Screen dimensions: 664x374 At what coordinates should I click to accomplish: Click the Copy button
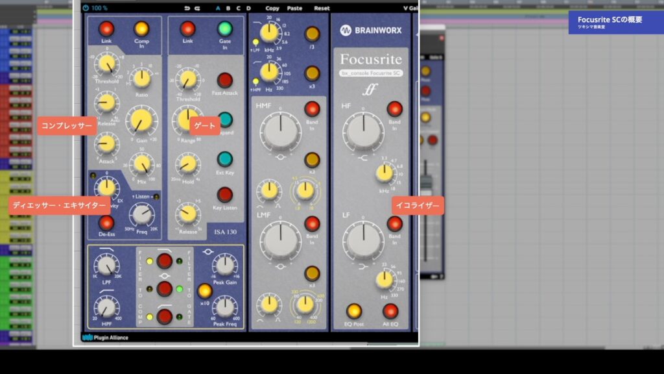[x=272, y=8]
